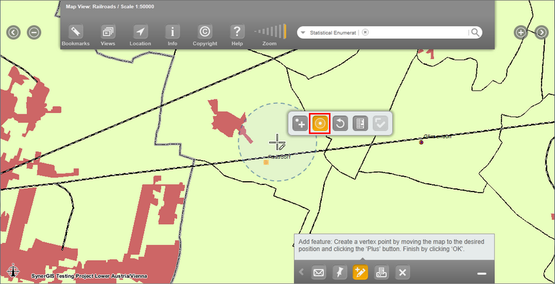Zoom out with the minus button

point(34,32)
